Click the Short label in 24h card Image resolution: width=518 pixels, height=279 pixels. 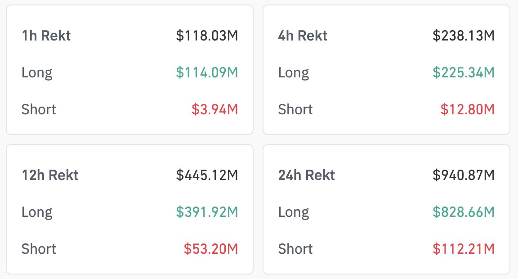(295, 249)
